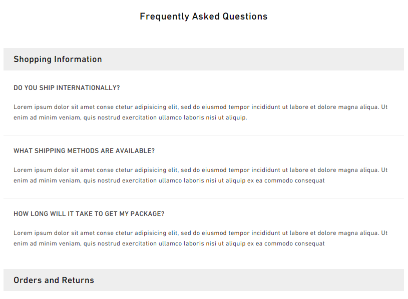Click the Frequently Asked Questions heading
408x299 pixels.
click(x=203, y=16)
